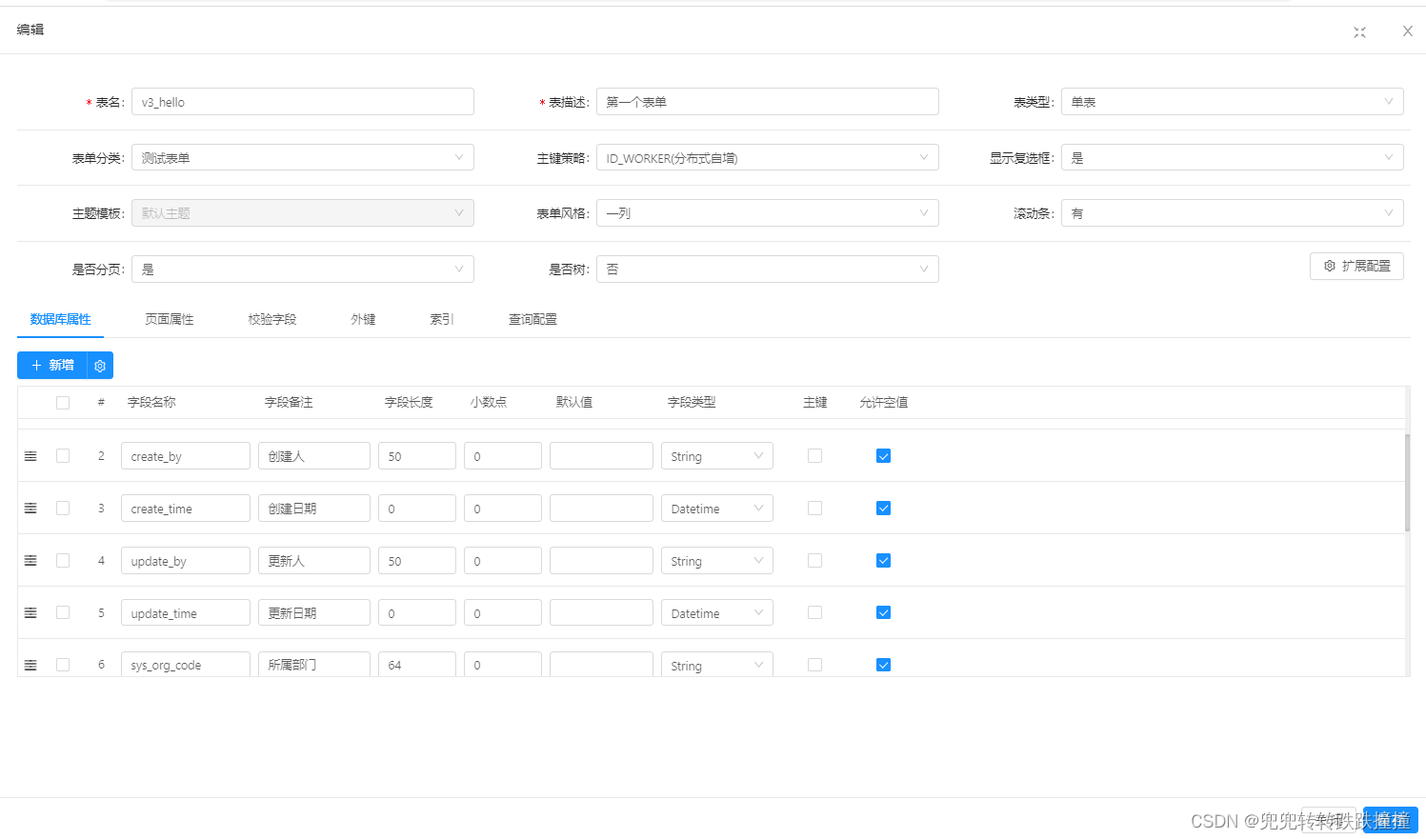Uncheck 允许空值 for create_time

[883, 509]
